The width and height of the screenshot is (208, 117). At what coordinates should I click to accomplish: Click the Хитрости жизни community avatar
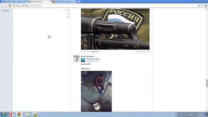(x=83, y=60)
